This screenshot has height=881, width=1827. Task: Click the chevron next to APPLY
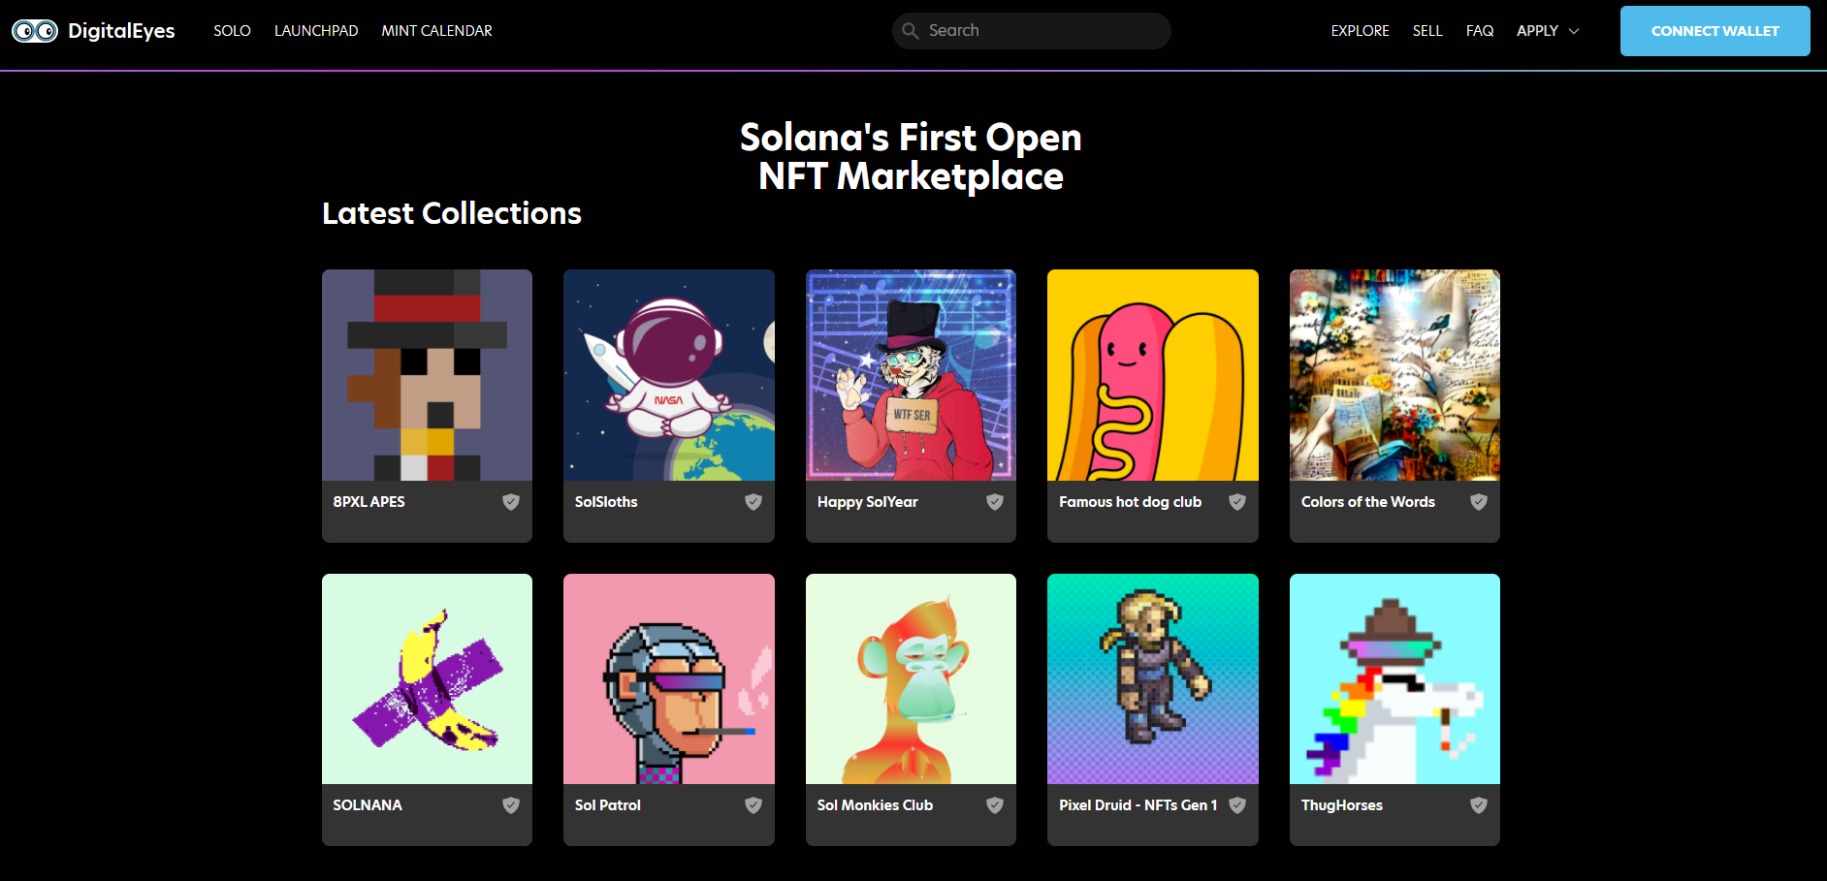tap(1574, 31)
